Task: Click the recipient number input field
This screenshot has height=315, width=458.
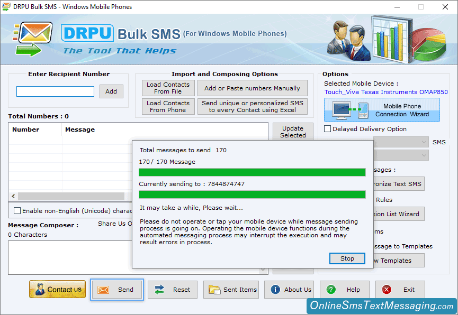Action: coord(55,91)
